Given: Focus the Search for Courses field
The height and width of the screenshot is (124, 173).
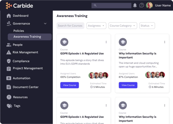Looking at the screenshot, I should tap(70, 26).
